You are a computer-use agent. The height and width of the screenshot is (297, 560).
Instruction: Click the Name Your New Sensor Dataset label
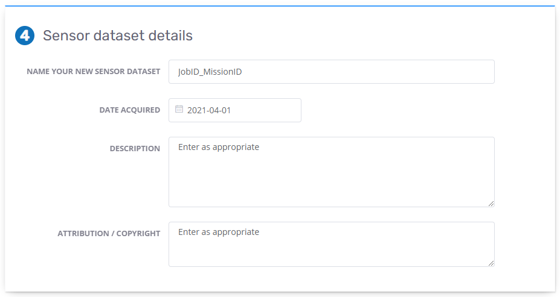94,72
